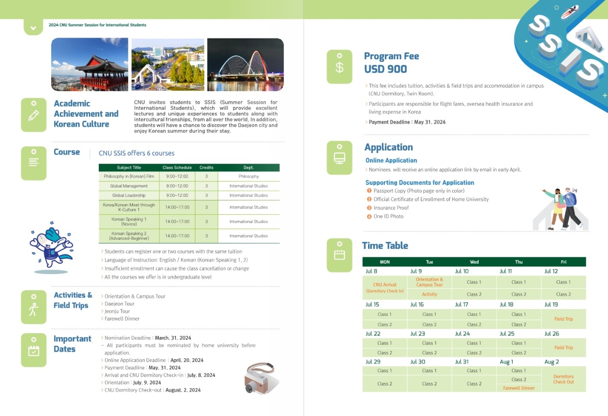
Task: Click Nomination Deadline March 31, 2024 line
Action: [x=148, y=338]
